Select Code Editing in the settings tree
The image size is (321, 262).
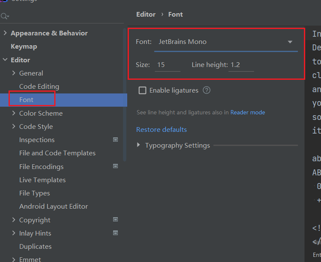(x=39, y=86)
